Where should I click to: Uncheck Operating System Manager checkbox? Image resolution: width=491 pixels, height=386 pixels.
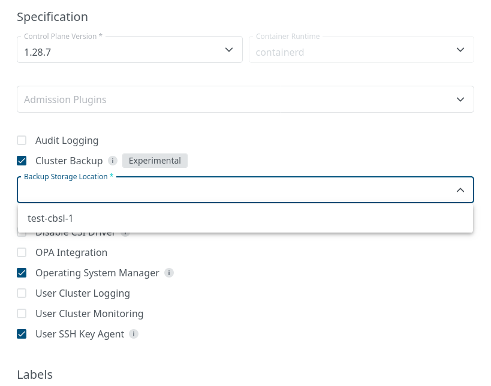[x=22, y=273]
